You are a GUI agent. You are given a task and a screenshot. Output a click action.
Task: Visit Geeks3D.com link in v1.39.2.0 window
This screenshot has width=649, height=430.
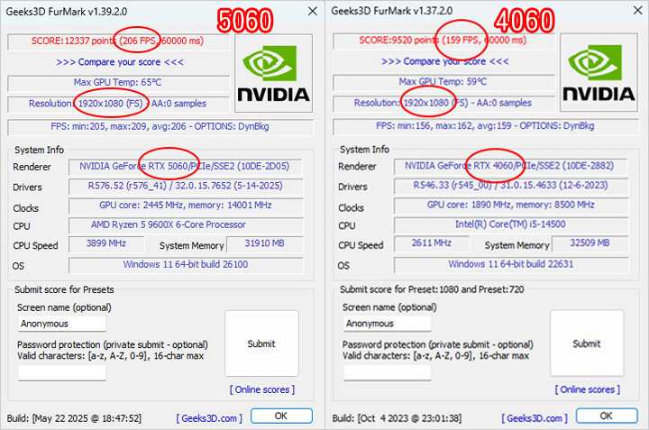pos(209,418)
